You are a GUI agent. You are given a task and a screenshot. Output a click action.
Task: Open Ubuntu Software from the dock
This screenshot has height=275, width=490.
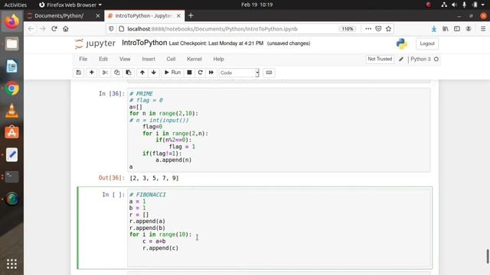12,132
